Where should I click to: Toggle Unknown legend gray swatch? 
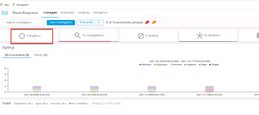point(185,64)
